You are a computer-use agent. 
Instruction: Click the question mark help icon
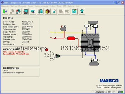coord(82,11)
